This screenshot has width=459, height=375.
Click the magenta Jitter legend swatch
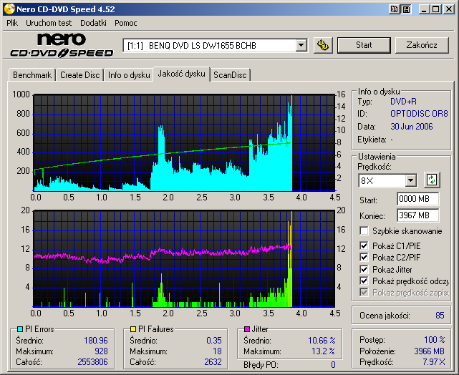point(247,329)
